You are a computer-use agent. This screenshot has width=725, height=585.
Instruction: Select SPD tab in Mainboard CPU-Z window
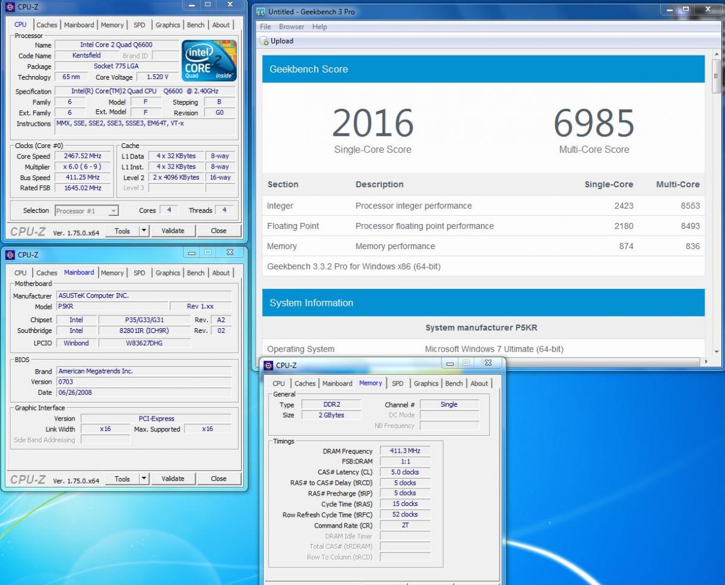(140, 273)
